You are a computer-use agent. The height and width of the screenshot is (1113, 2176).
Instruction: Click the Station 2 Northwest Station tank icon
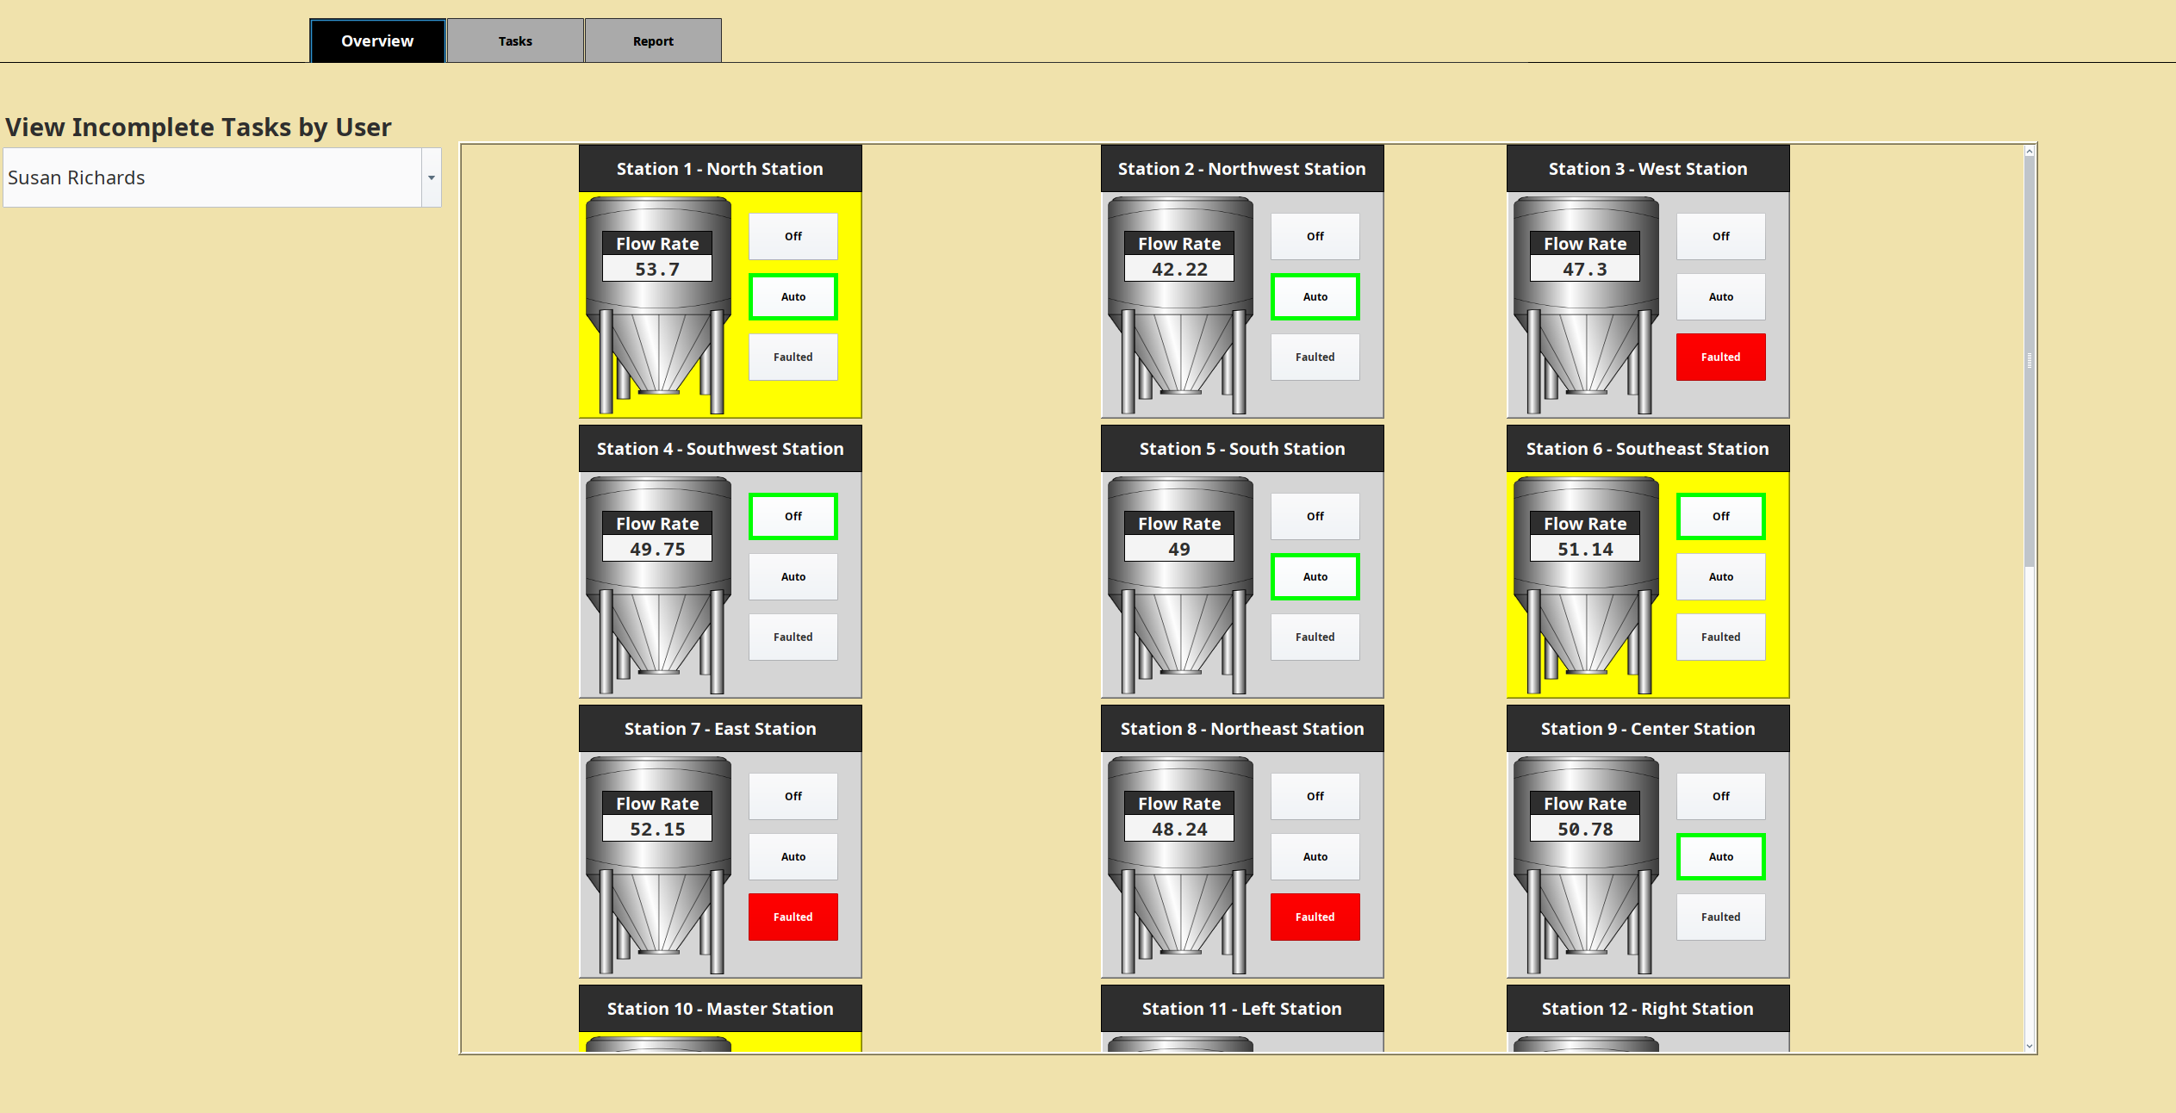[1180, 305]
